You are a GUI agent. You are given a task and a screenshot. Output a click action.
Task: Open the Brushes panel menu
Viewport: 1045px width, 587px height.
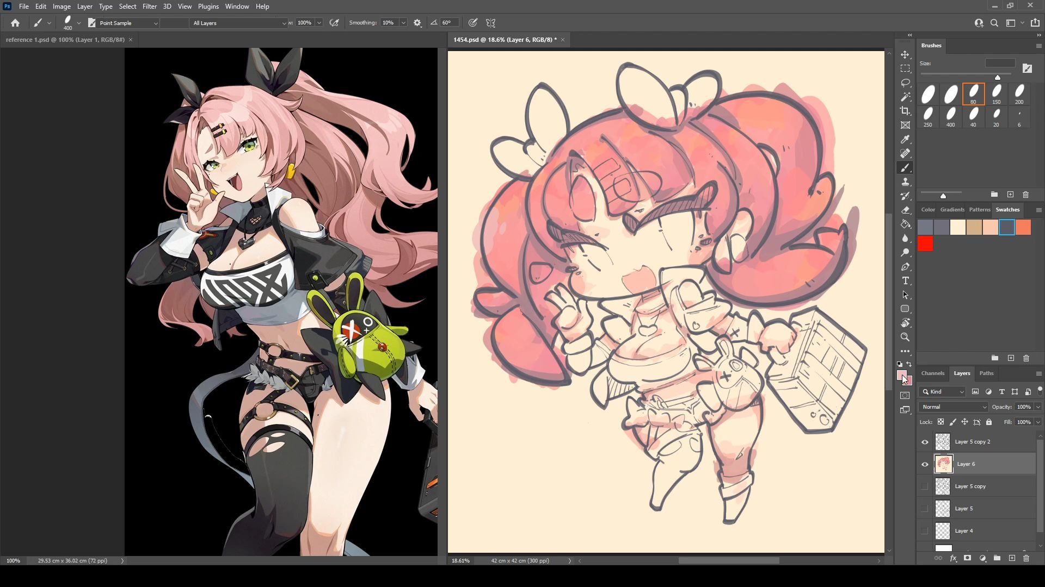tap(1038, 46)
